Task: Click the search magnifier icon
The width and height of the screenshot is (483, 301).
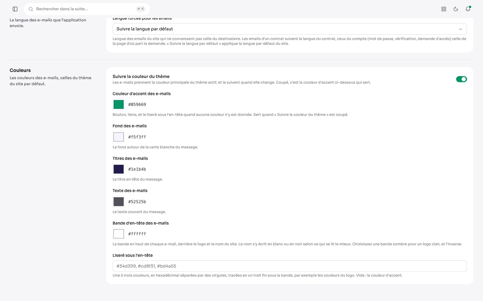Action: click(x=31, y=9)
